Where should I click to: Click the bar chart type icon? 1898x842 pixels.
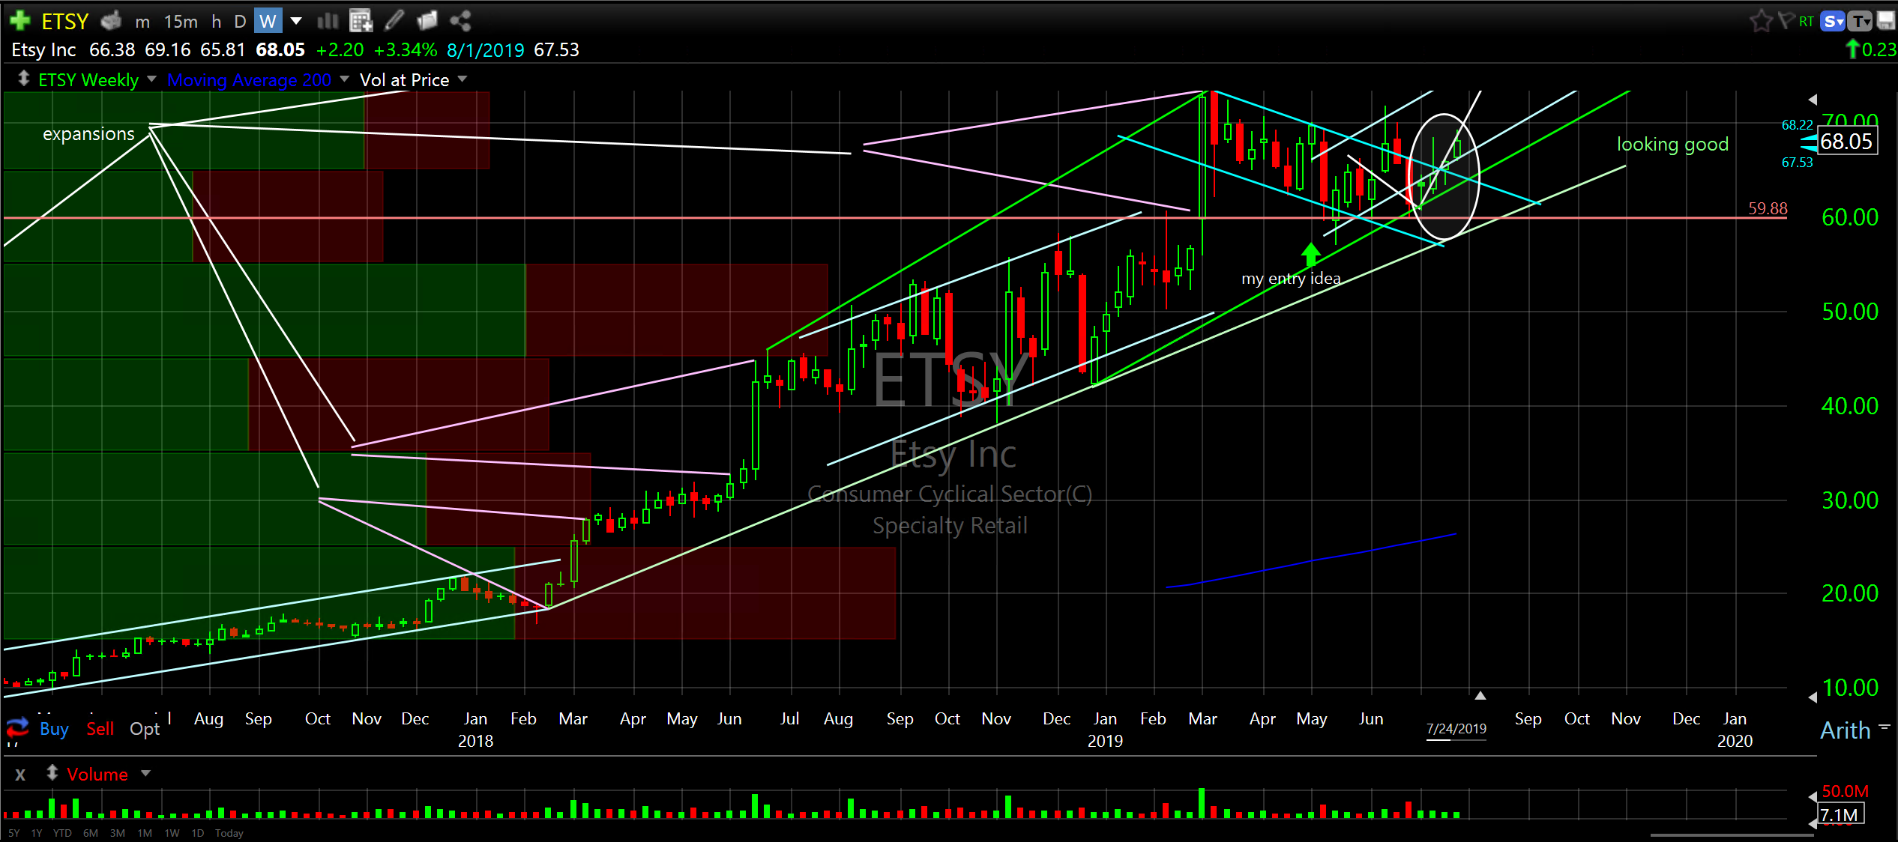(328, 20)
